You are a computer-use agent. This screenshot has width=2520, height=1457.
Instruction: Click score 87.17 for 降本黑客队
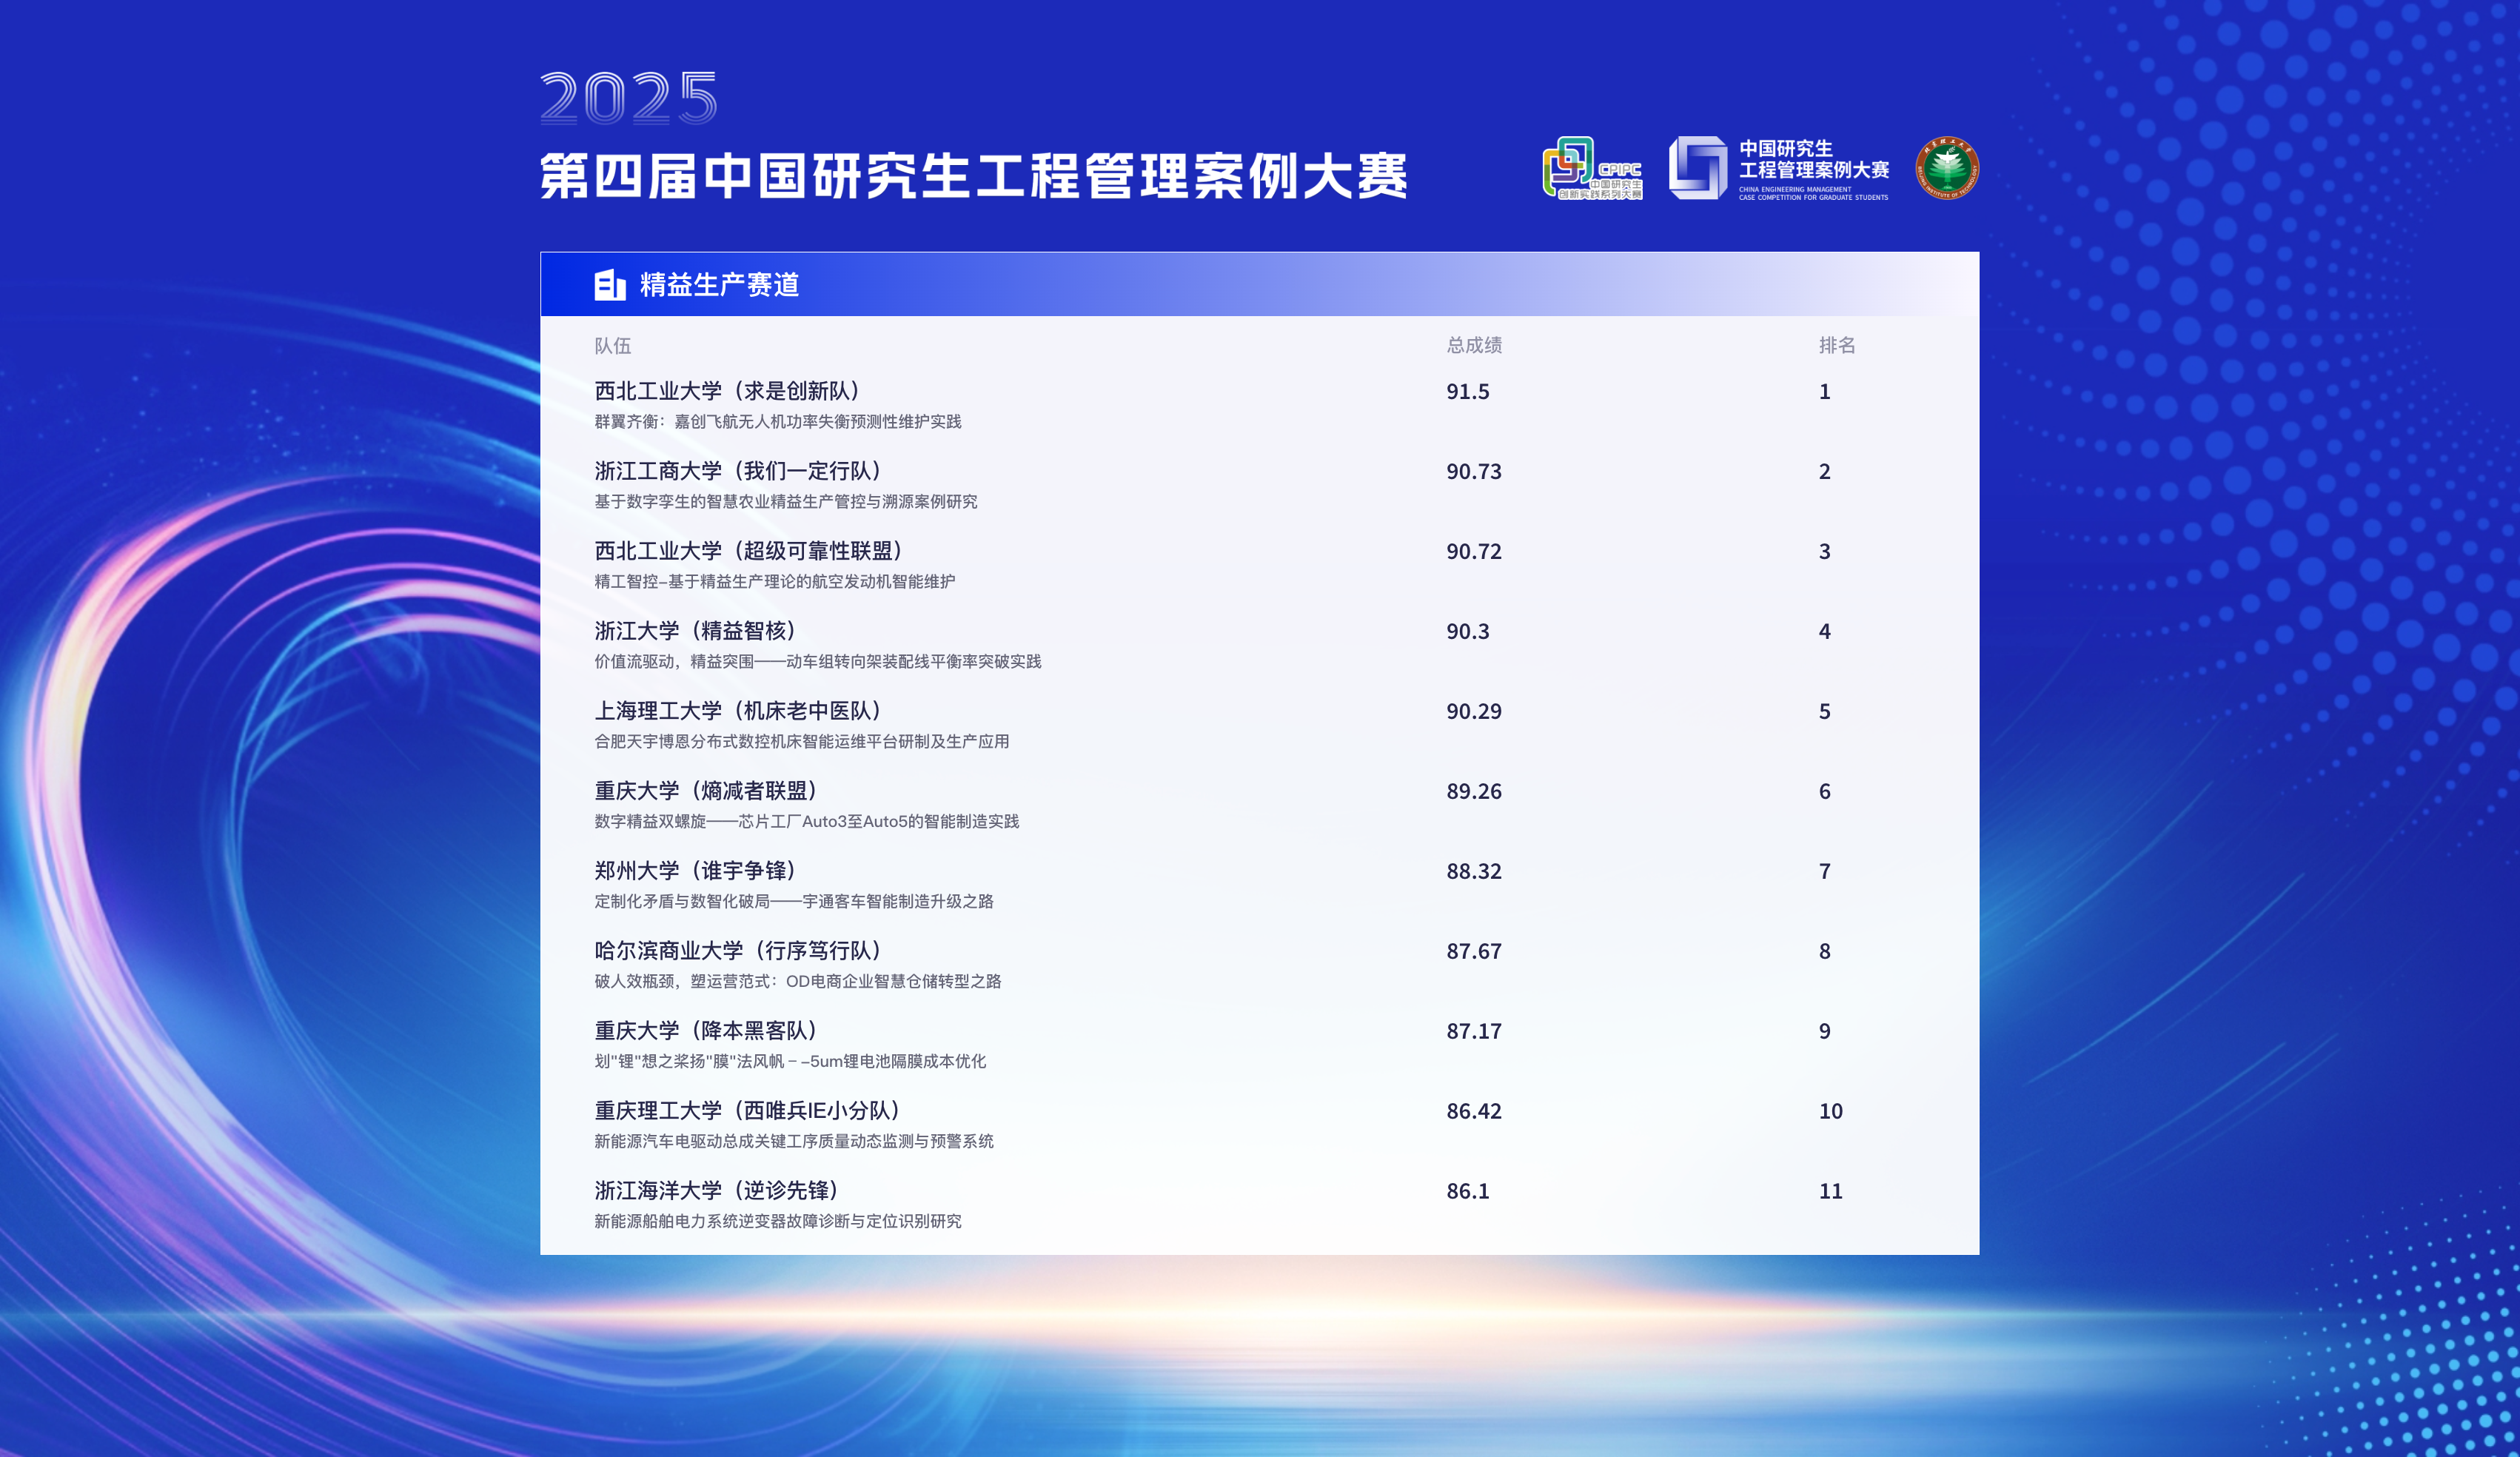[x=1473, y=1031]
